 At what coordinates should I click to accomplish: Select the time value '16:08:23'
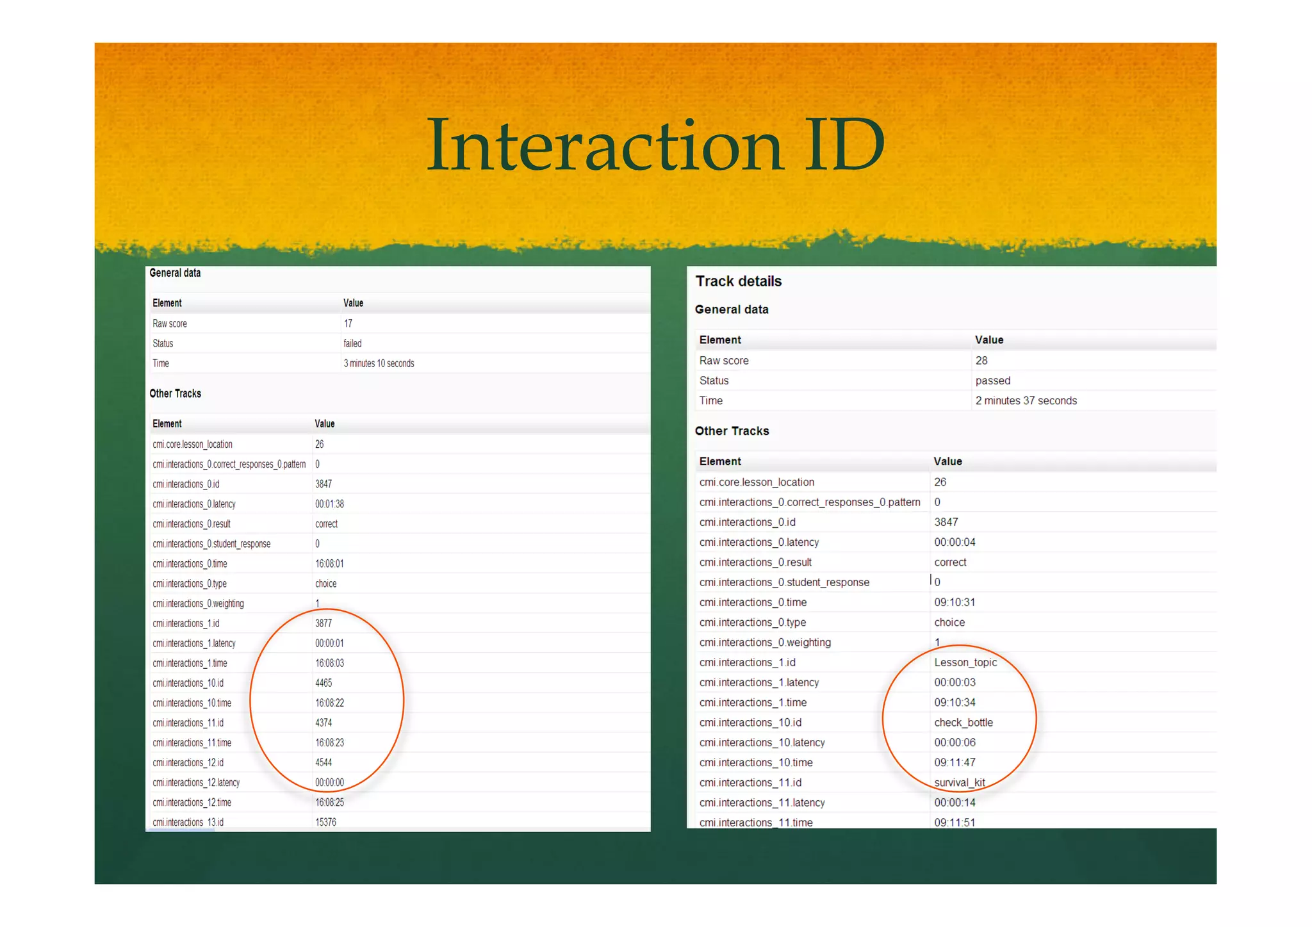pos(329,742)
